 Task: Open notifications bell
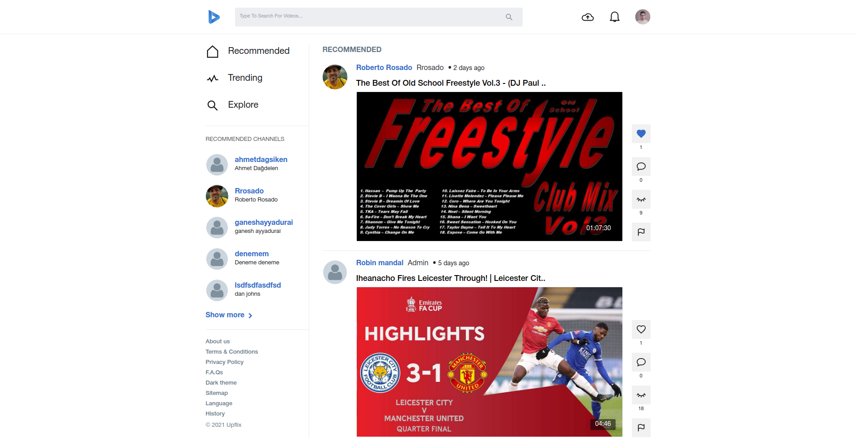point(615,17)
